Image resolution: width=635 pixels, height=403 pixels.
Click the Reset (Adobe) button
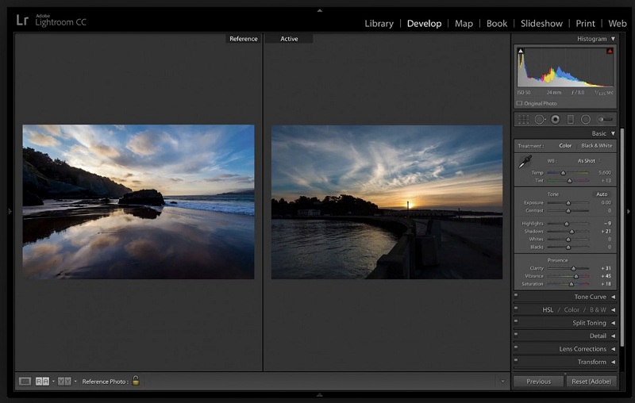click(x=591, y=381)
